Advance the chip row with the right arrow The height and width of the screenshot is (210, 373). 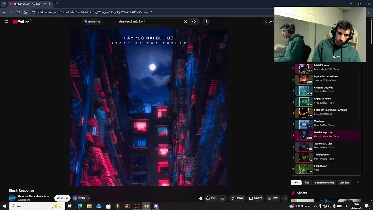(x=357, y=183)
